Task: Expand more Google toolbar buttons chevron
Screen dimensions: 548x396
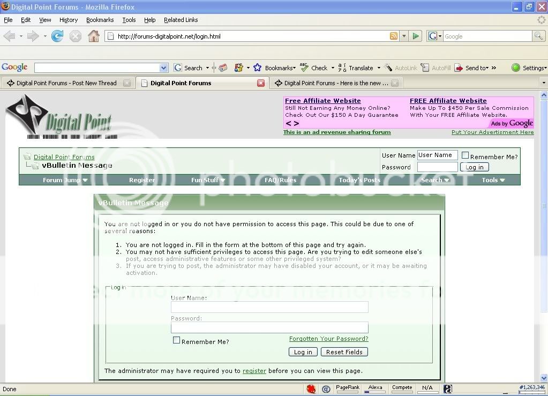Action: click(x=493, y=68)
